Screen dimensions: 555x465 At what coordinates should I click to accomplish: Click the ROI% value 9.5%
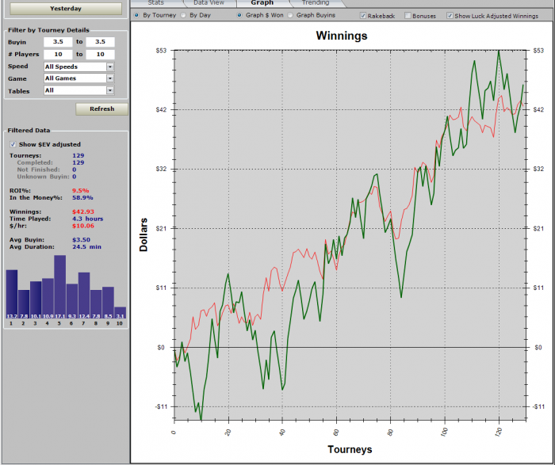click(81, 191)
